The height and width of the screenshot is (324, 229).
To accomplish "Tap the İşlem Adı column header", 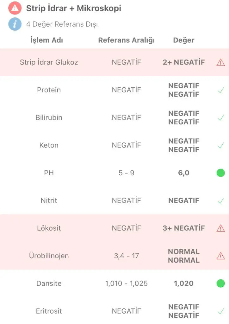I will click(47, 40).
